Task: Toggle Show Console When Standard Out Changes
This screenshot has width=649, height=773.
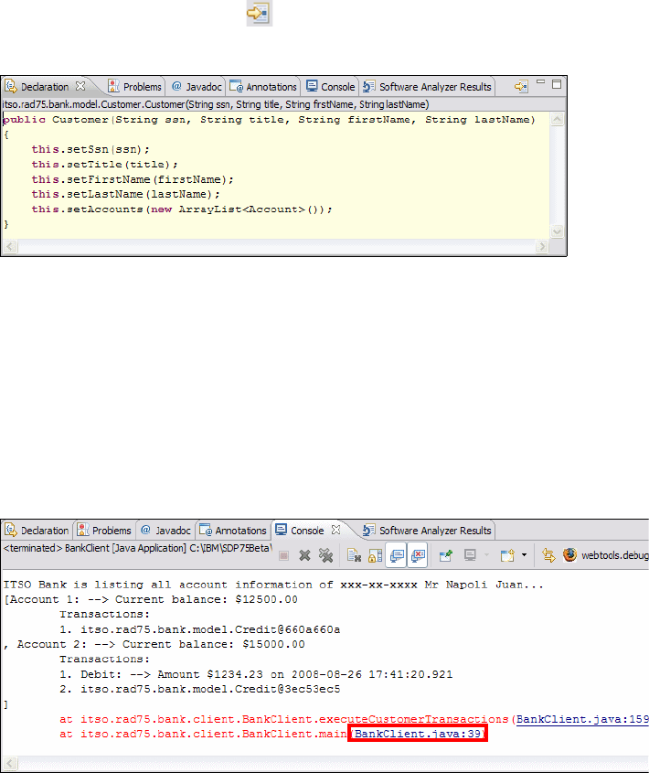Action: (396, 555)
